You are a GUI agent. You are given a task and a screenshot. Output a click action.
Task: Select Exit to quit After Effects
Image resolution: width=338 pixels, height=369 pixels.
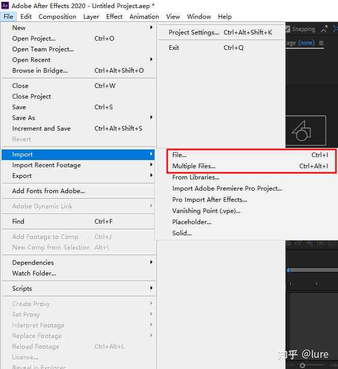(221, 48)
